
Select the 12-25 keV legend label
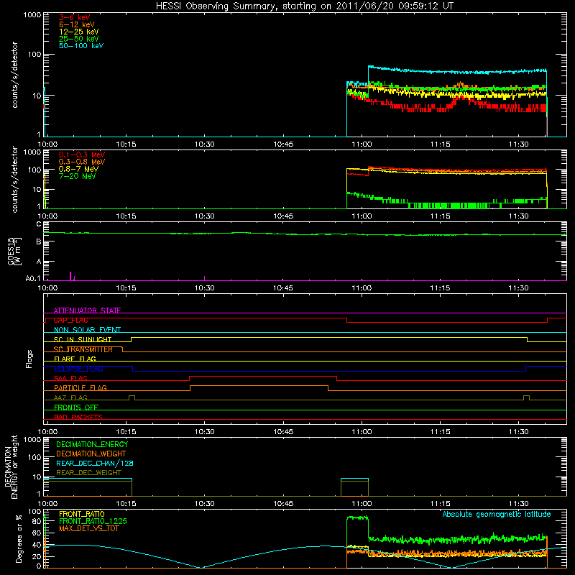click(x=79, y=32)
